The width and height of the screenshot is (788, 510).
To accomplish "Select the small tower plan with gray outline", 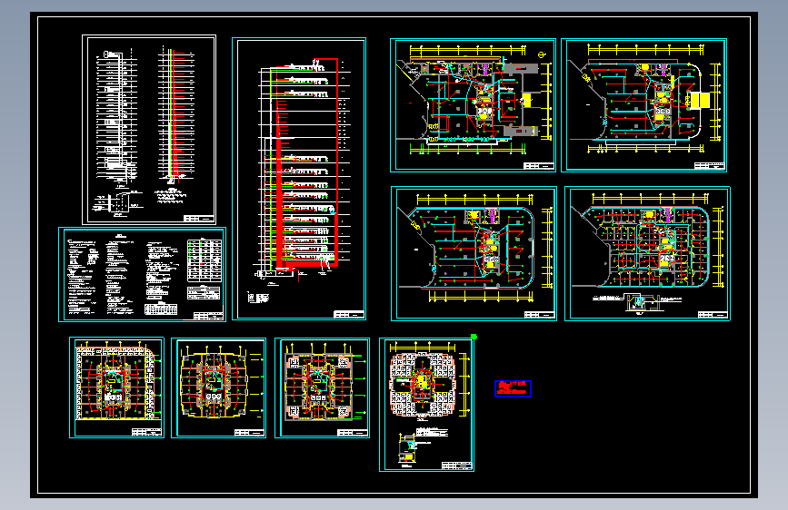I will pyautogui.click(x=322, y=388).
